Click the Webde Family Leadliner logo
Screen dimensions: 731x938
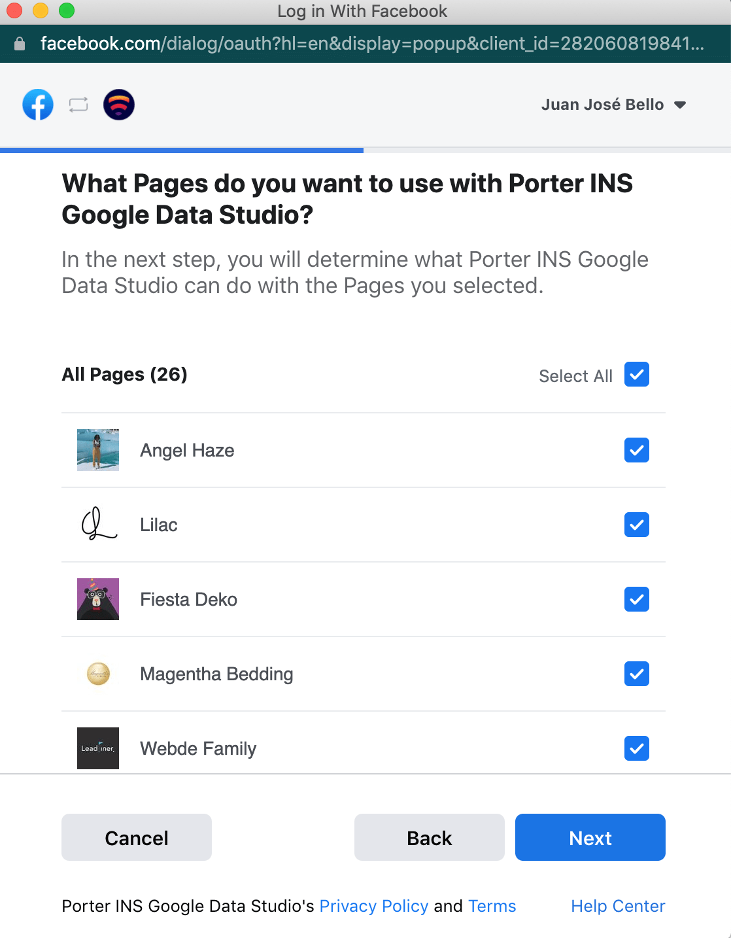[98, 748]
